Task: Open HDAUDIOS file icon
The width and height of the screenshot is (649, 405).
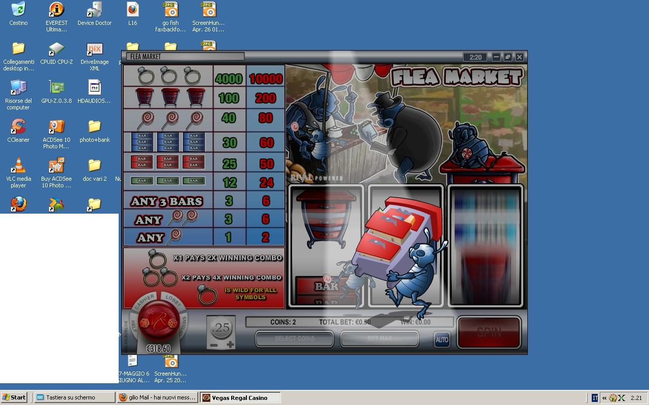Action: pos(94,92)
